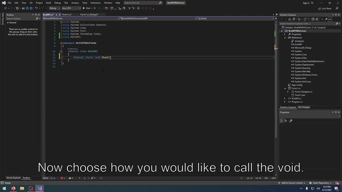Open the notification center icon
Screen dimensions: 342x192
click(x=336, y=188)
